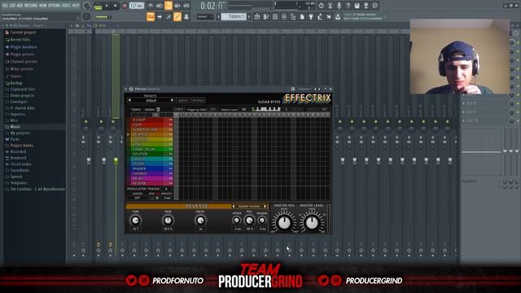
Task: Toggle the loop recording icon
Action: pyautogui.click(x=186, y=6)
